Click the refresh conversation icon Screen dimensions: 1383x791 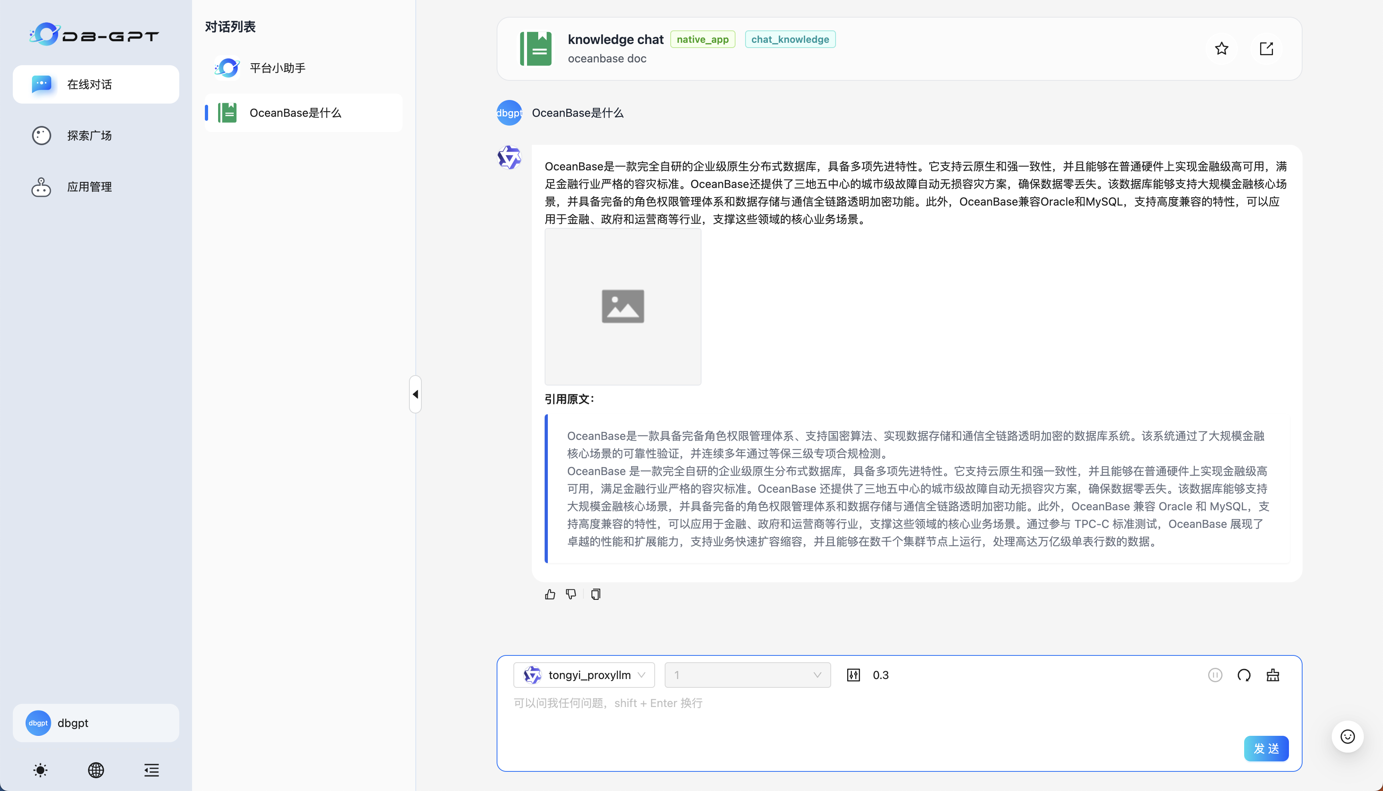[x=1245, y=675]
